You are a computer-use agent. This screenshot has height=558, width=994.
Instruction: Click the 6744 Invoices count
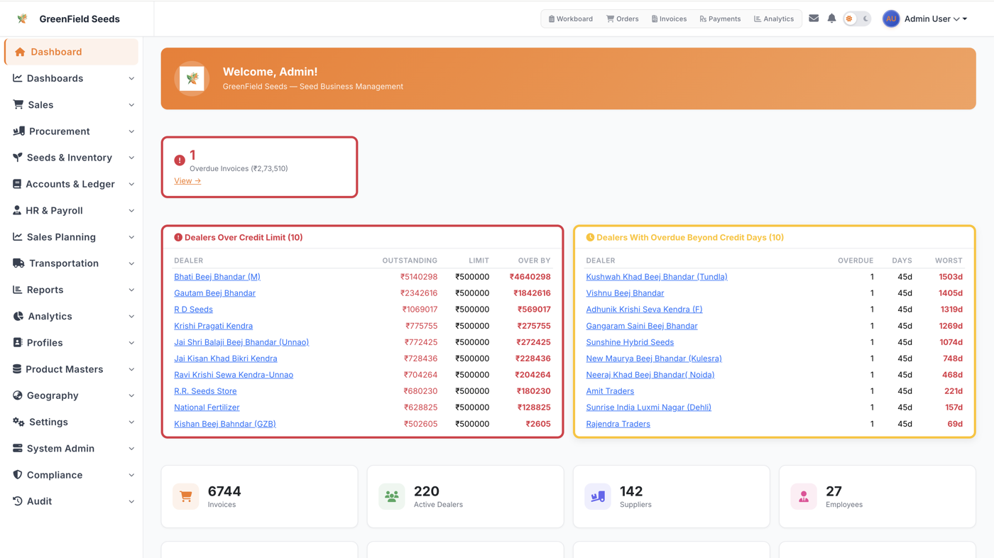point(224,491)
